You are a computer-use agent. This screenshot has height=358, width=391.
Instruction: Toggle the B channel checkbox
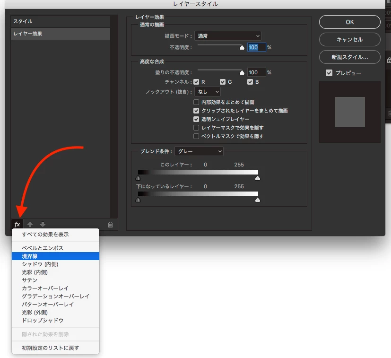point(250,82)
